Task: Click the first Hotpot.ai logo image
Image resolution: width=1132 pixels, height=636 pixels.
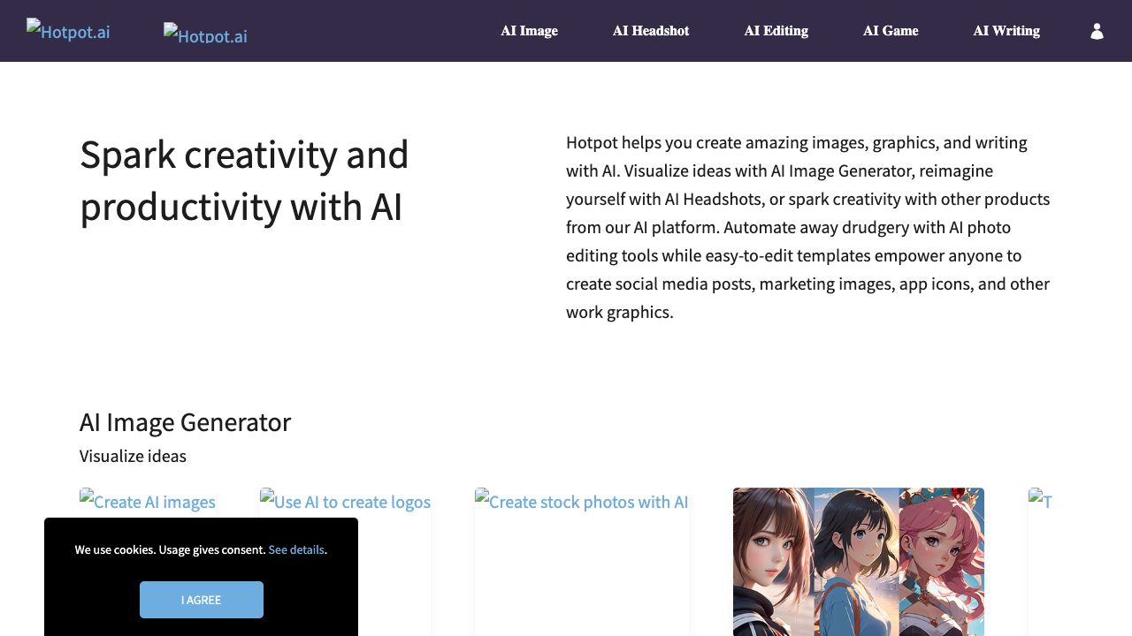Action: click(68, 31)
